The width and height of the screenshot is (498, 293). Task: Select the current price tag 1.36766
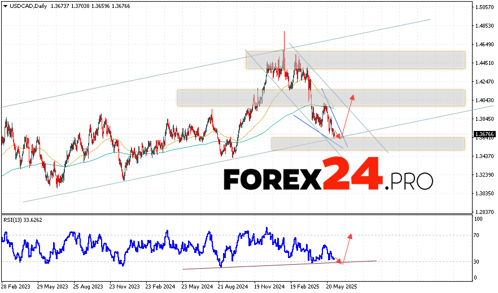pos(484,134)
